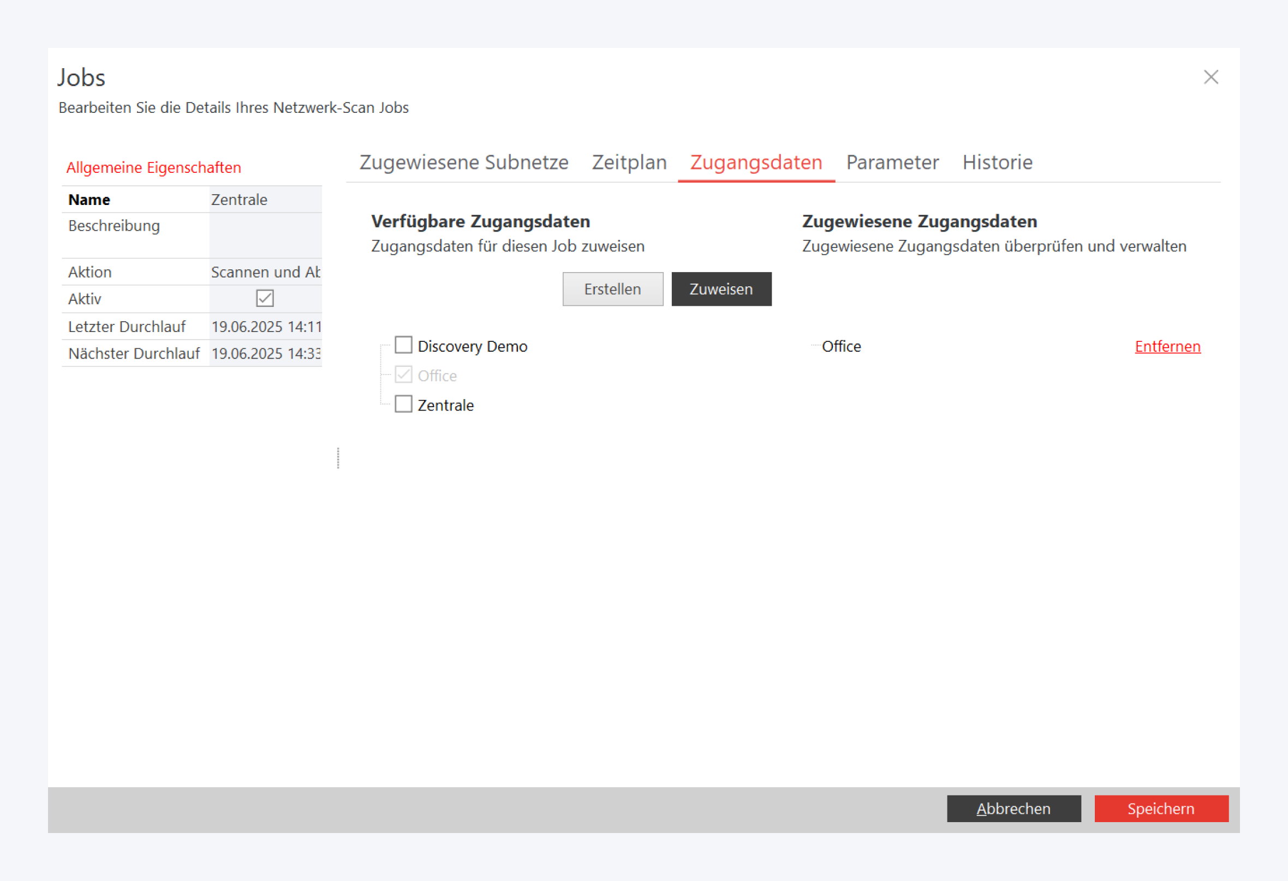Image resolution: width=1288 pixels, height=881 pixels.
Task: Click the Zuweisen button
Action: coord(721,289)
